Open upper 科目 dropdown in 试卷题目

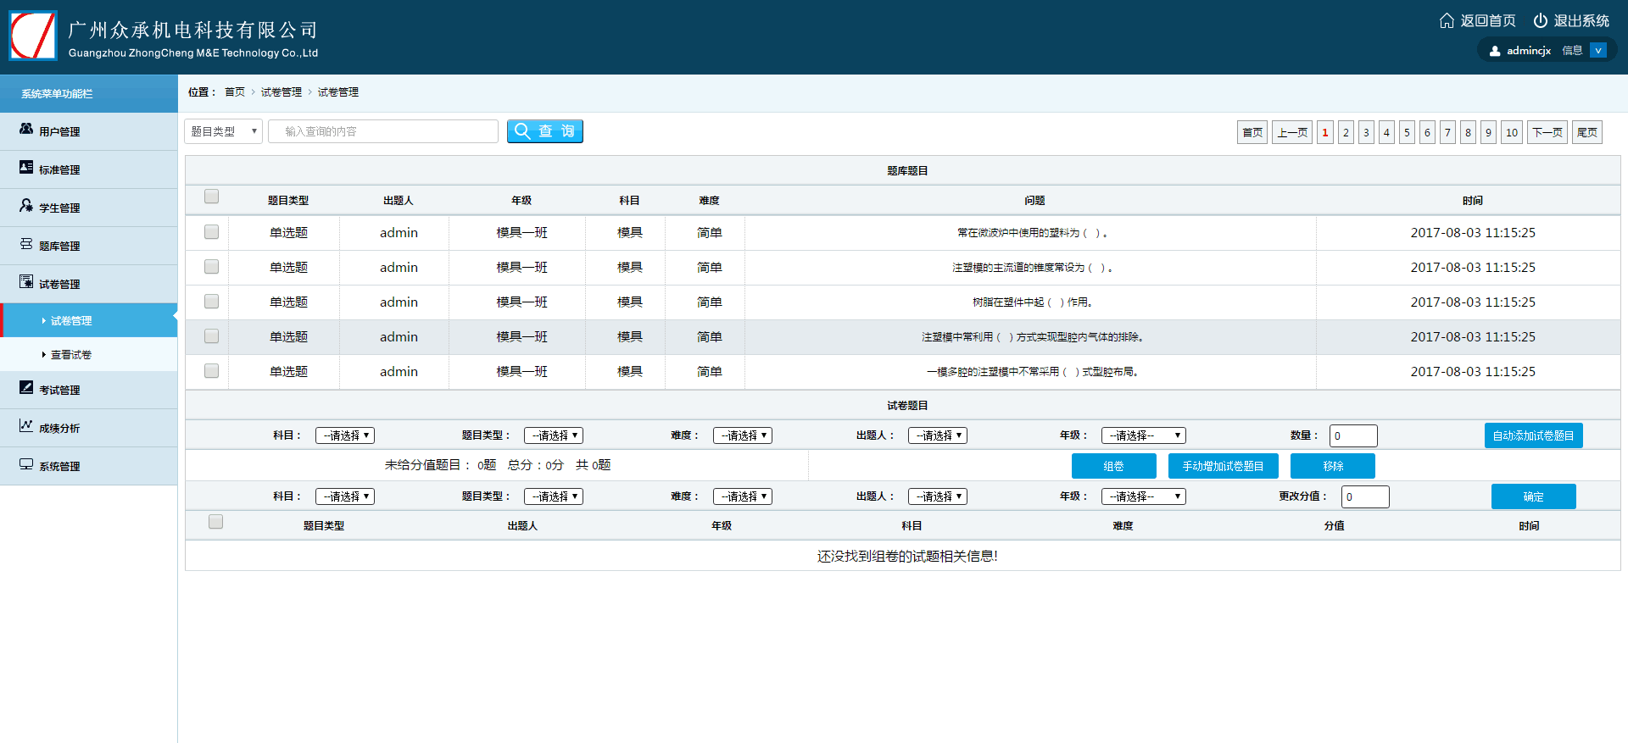coord(345,435)
